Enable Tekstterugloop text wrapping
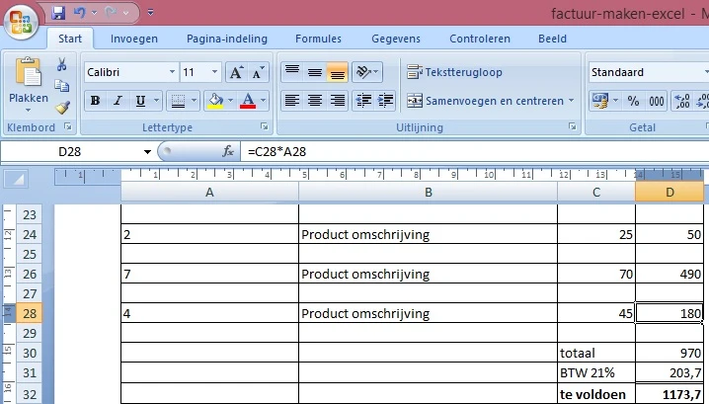709x404 pixels. [x=454, y=72]
